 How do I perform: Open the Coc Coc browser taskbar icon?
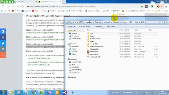(42, 93)
